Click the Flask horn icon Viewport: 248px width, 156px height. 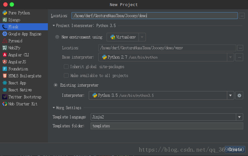click(x=5, y=27)
